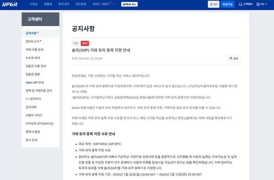Open the KO language dropdown arrow

tap(266, 4)
